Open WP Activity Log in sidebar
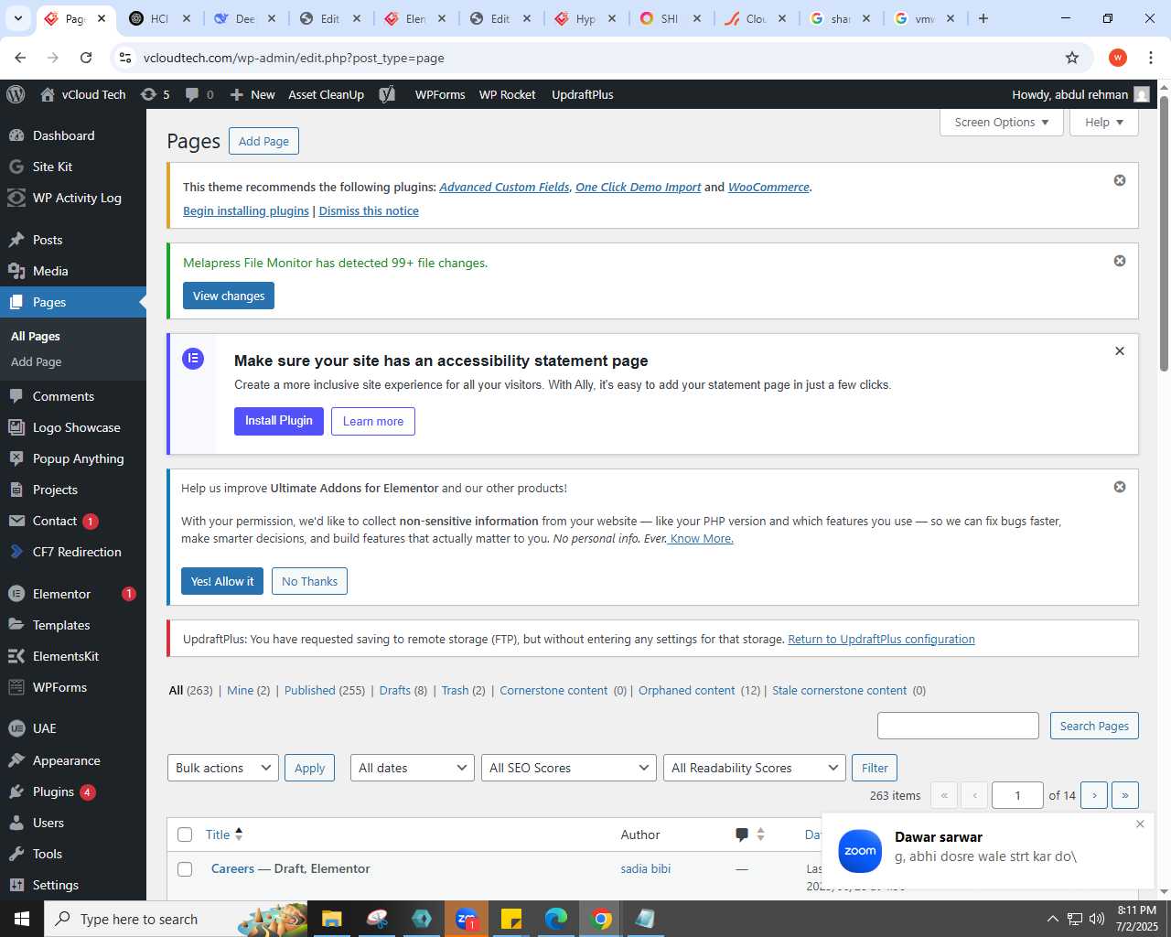 point(73,198)
